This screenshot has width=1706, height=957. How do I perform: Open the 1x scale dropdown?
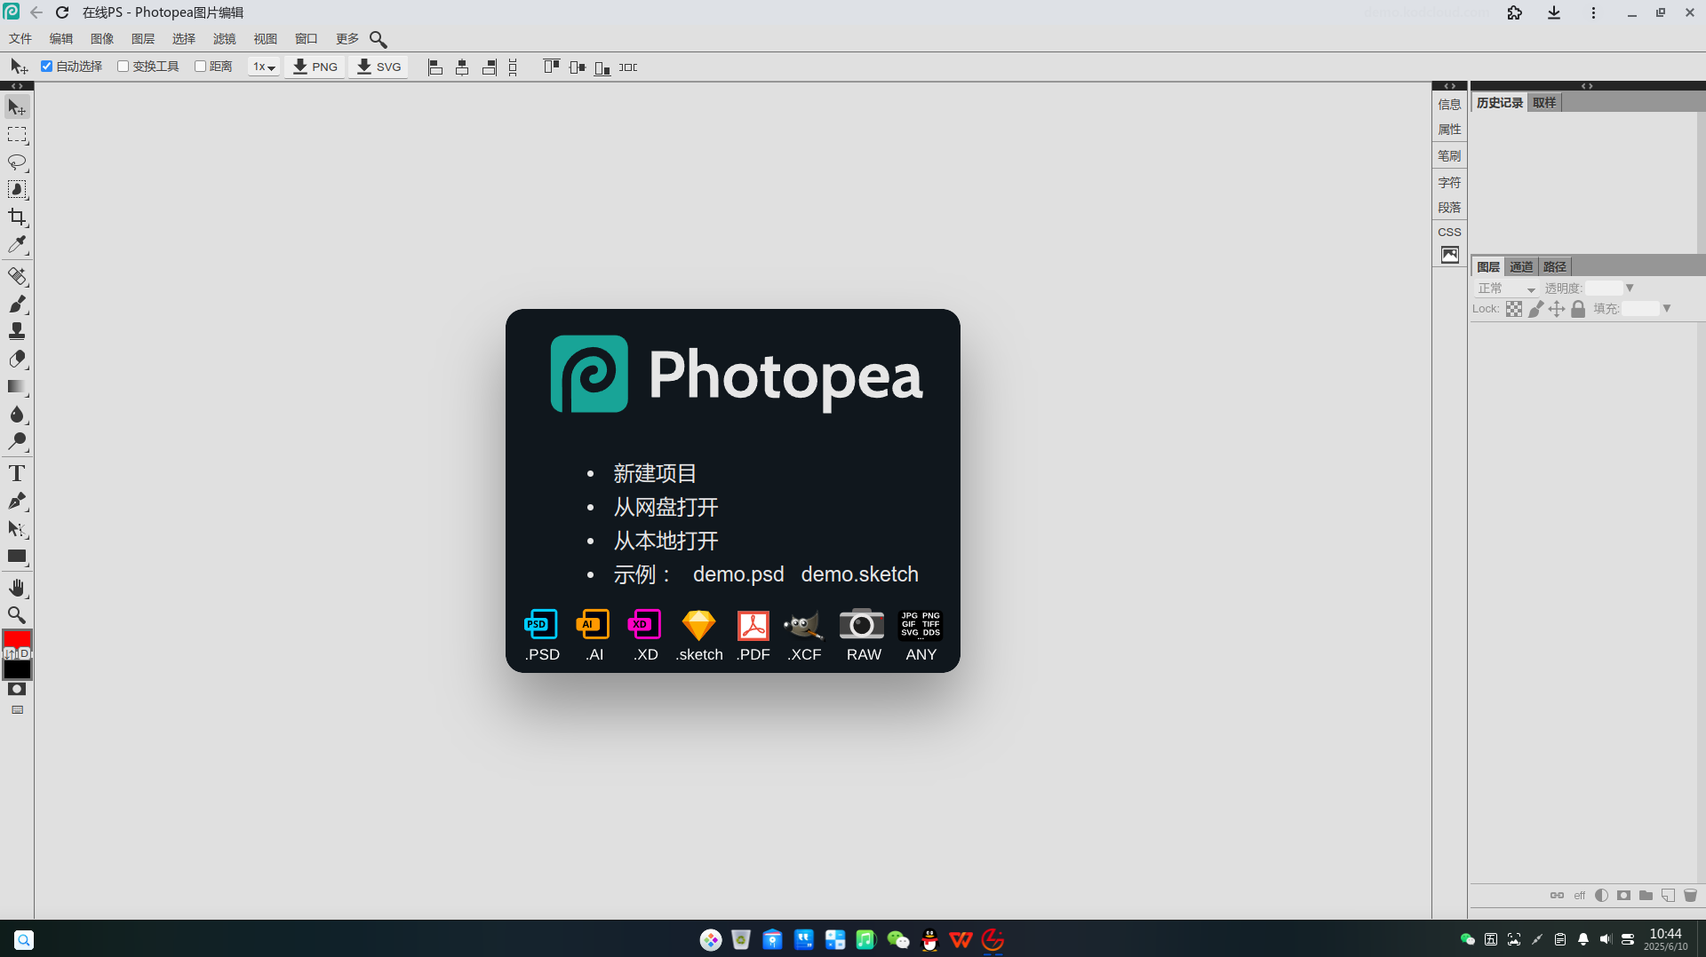click(x=264, y=67)
